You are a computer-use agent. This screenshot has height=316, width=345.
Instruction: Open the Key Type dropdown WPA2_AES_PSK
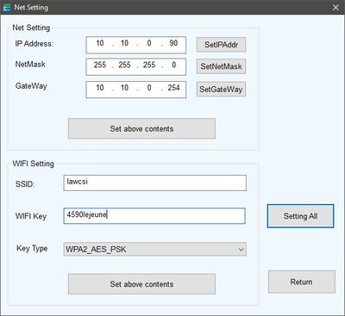point(154,249)
